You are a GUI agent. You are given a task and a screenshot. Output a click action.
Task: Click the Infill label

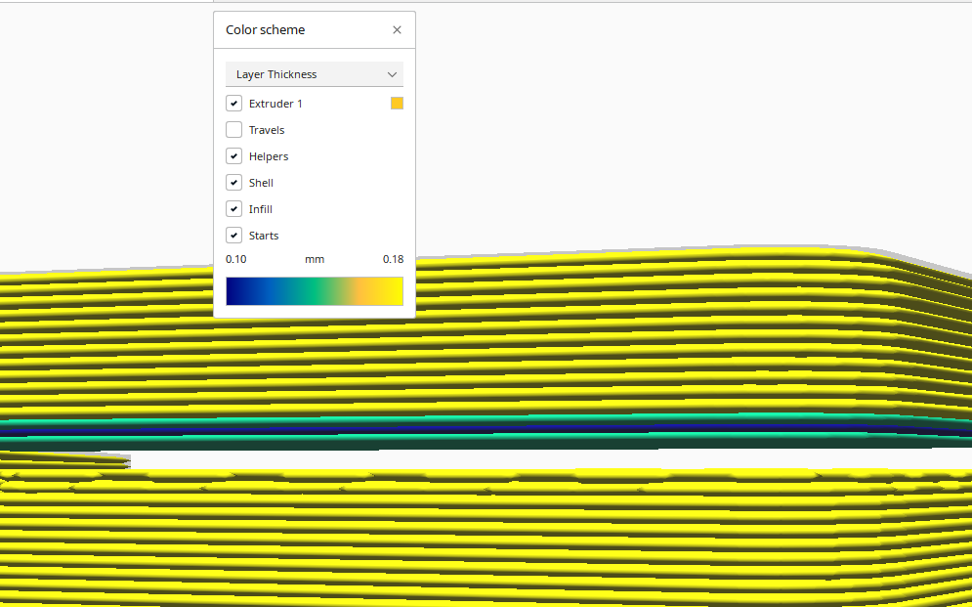click(261, 209)
